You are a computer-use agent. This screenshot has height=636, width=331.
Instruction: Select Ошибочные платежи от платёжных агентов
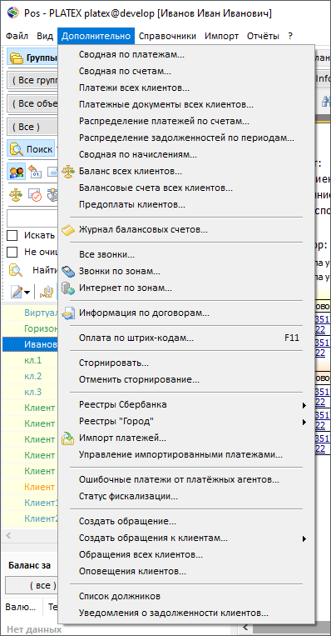(186, 480)
